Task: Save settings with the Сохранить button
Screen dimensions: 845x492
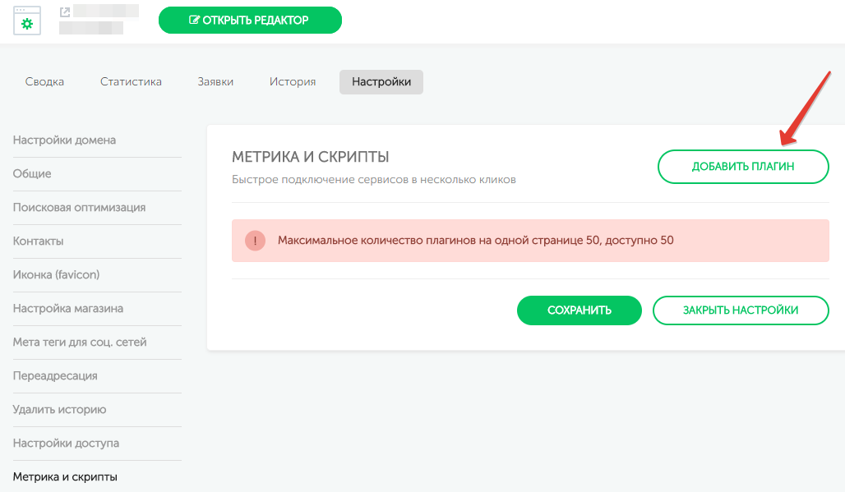Action: click(x=579, y=310)
